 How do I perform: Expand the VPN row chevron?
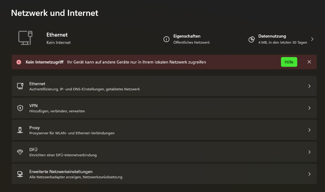tap(309, 108)
